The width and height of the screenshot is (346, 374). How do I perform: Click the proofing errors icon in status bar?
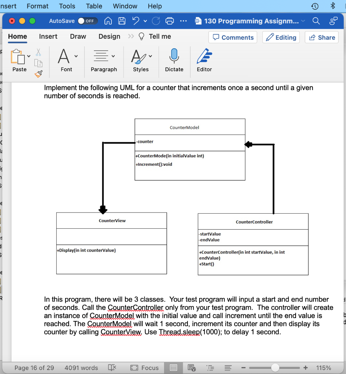pos(112,368)
